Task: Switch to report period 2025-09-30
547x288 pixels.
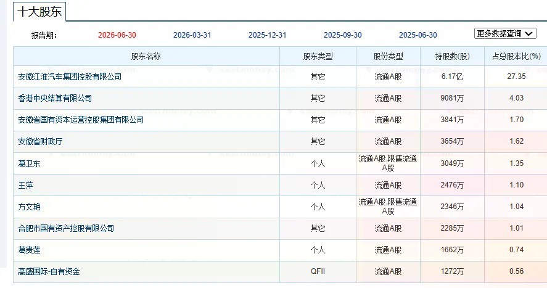Action: [x=343, y=35]
